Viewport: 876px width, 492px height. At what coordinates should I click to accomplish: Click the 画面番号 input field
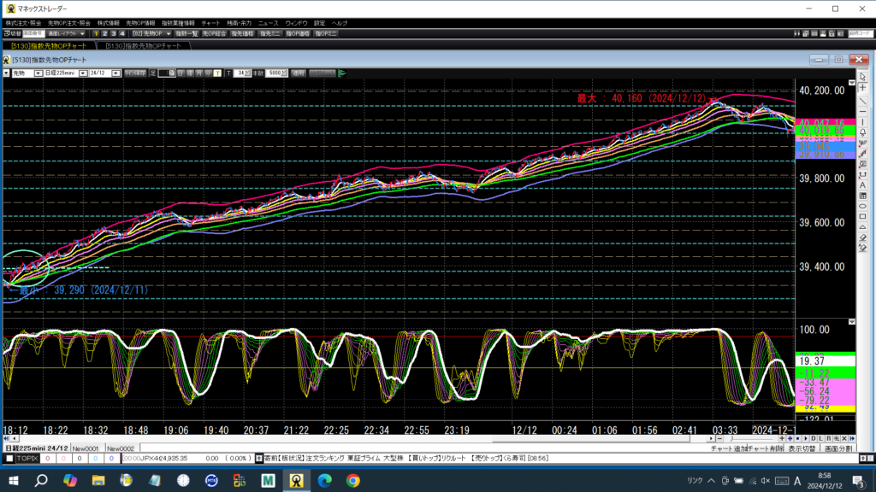click(x=33, y=33)
